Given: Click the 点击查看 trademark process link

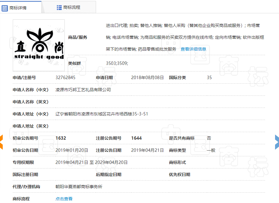Looking at the screenshot, I should click(x=64, y=199).
